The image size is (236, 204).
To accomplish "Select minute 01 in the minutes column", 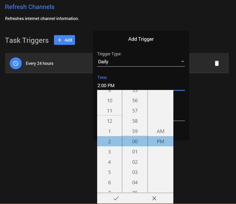I will click(x=135, y=152).
